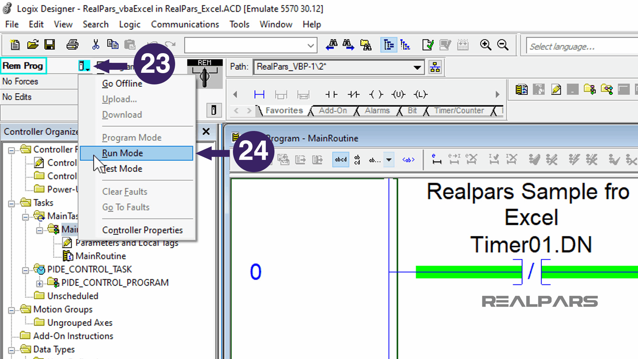Screen dimensions: 638x359
Task: Click the Save toolbar icon
Action: pos(49,45)
